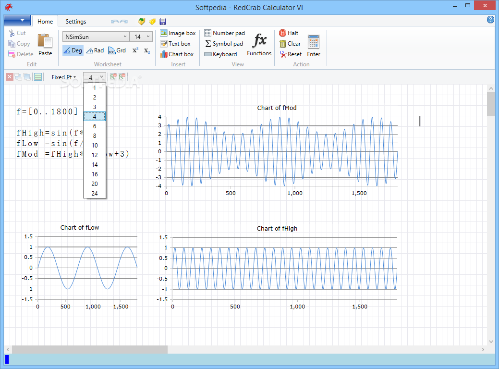The width and height of the screenshot is (499, 369).
Task: Choose 2 in decimal places list
Action: tap(95, 98)
